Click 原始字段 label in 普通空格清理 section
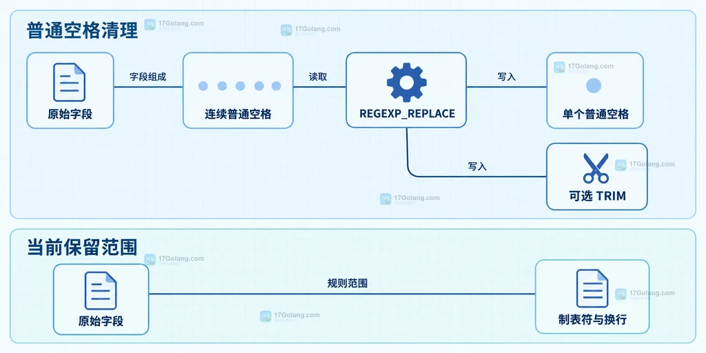Viewport: 706px width, 353px height. [70, 114]
